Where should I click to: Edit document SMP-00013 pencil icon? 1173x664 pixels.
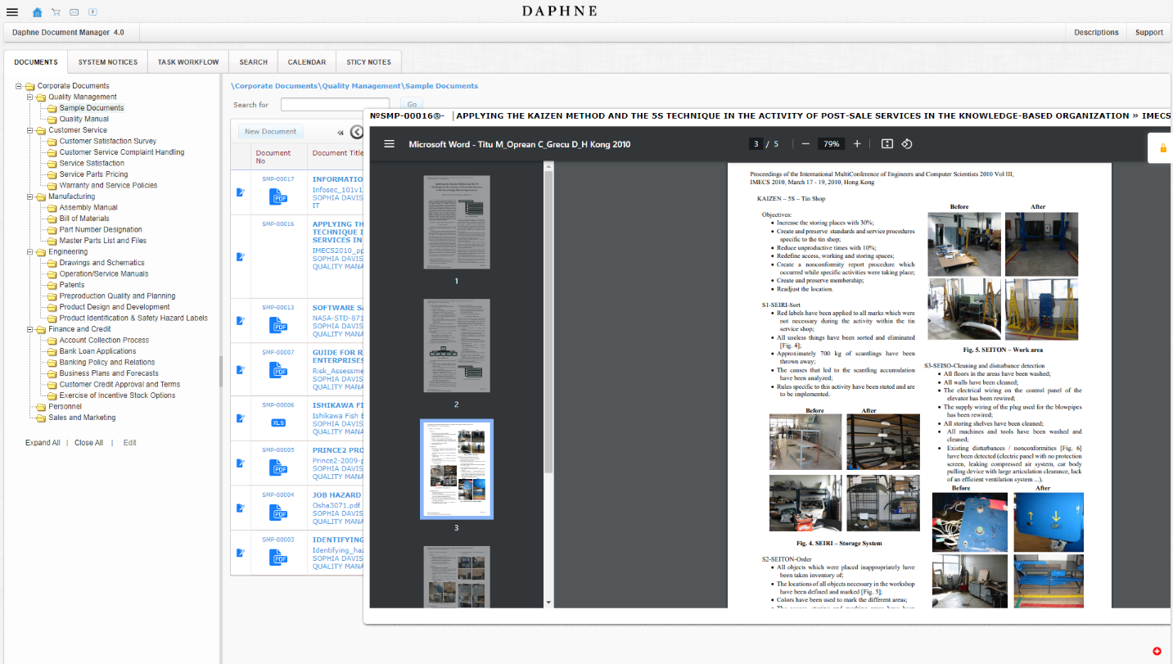click(x=241, y=321)
